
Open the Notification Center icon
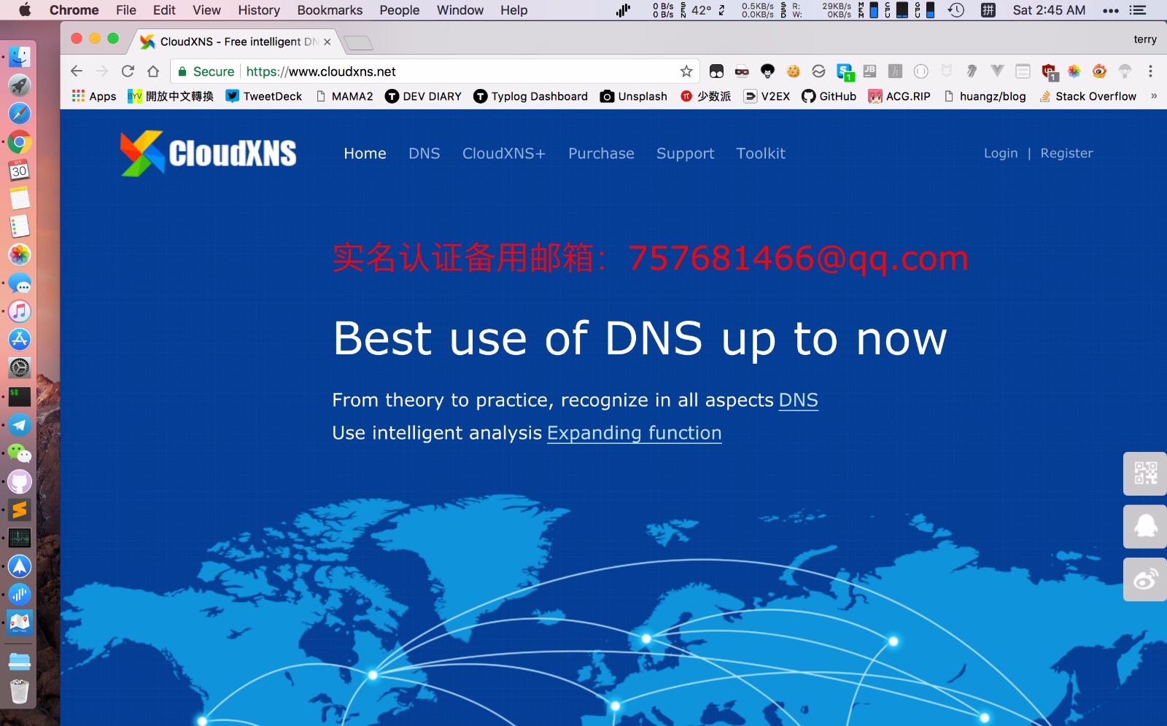pyautogui.click(x=1138, y=10)
